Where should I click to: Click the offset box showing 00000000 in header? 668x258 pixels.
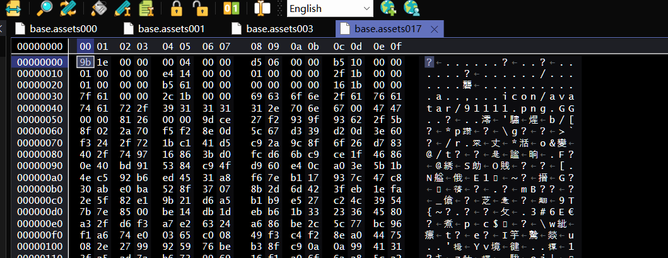point(40,47)
